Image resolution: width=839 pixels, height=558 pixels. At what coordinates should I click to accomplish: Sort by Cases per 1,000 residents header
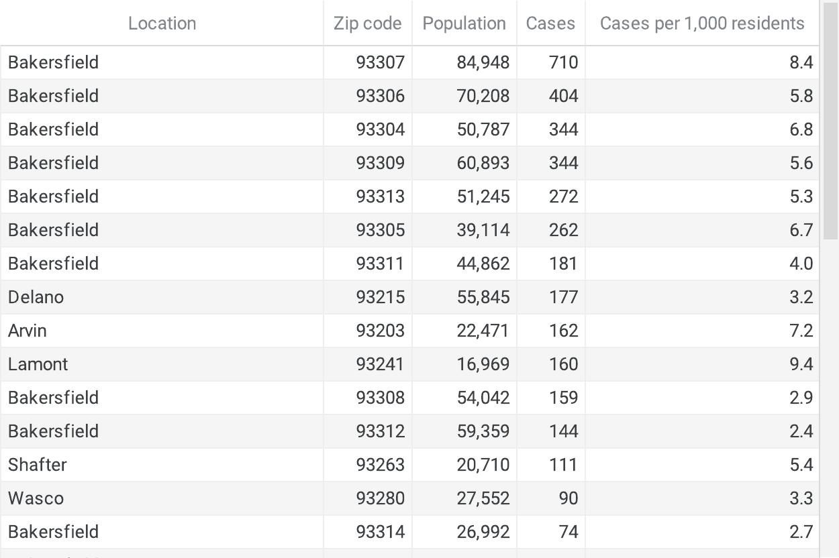pyautogui.click(x=702, y=23)
